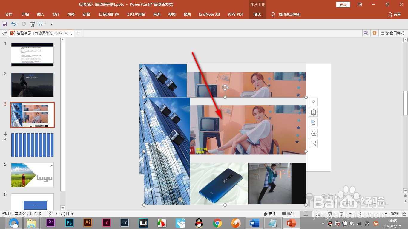Open Premiere Pro from the taskbar
Image resolution: width=408 pixels, height=229 pixels.
coord(51,223)
